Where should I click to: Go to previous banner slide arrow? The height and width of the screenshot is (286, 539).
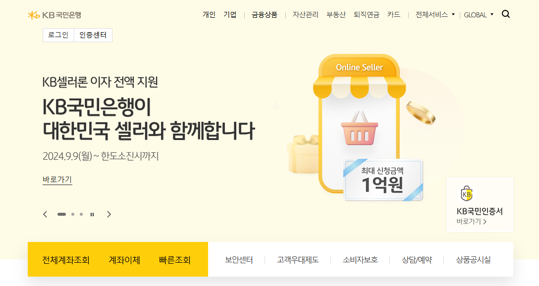tap(45, 214)
